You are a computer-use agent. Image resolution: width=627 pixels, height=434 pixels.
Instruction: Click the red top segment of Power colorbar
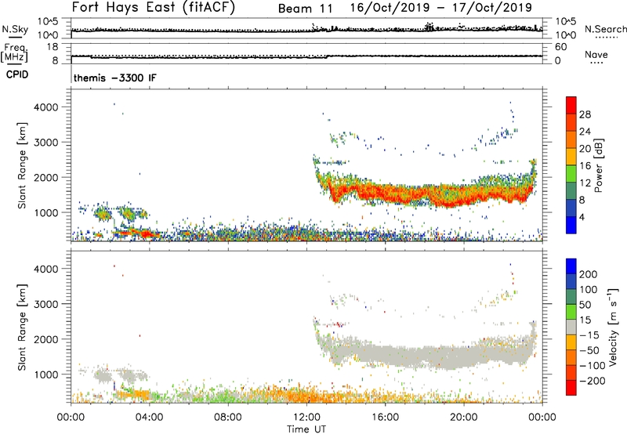click(x=571, y=105)
